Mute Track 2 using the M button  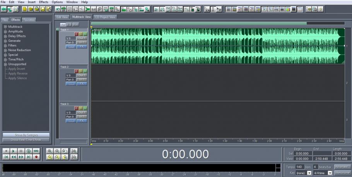pos(85,71)
